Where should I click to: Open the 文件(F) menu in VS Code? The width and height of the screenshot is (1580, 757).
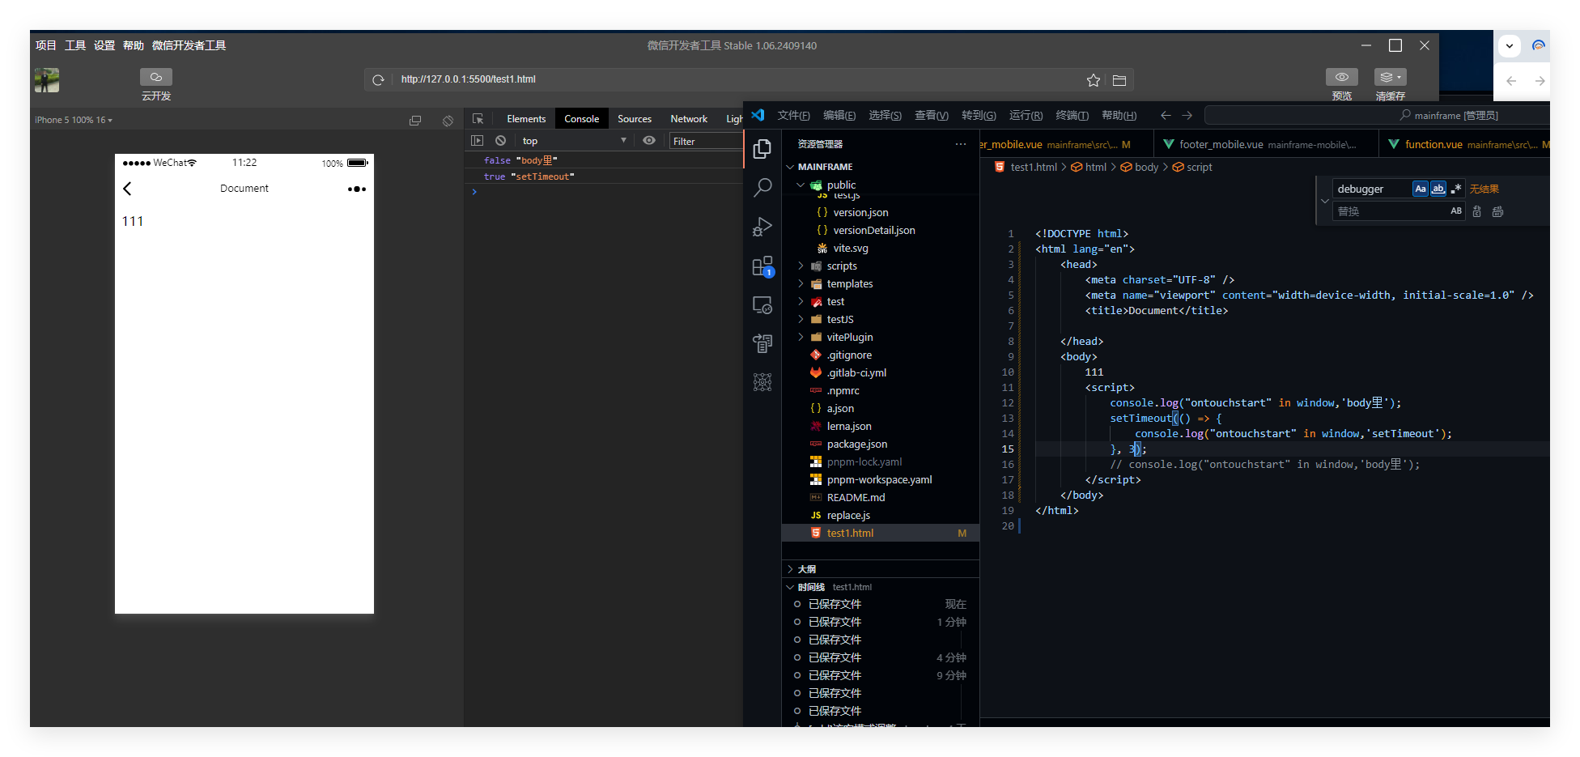pos(793,116)
